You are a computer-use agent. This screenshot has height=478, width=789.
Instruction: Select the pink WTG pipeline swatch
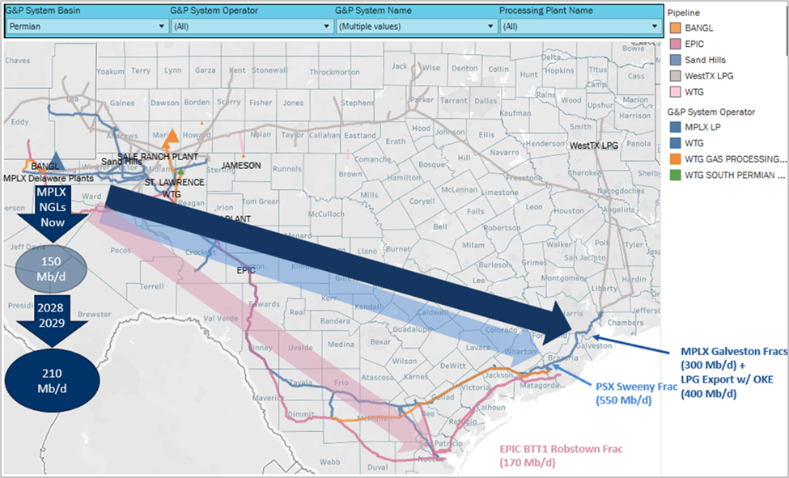pyautogui.click(x=675, y=92)
